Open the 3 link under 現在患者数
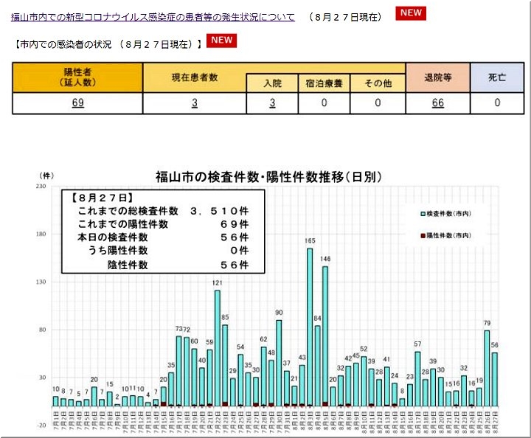Viewport: 531px width, 438px height. [195, 103]
